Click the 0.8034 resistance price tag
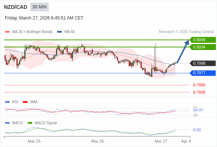Viewport: 217px width, 147px height. click(203, 47)
